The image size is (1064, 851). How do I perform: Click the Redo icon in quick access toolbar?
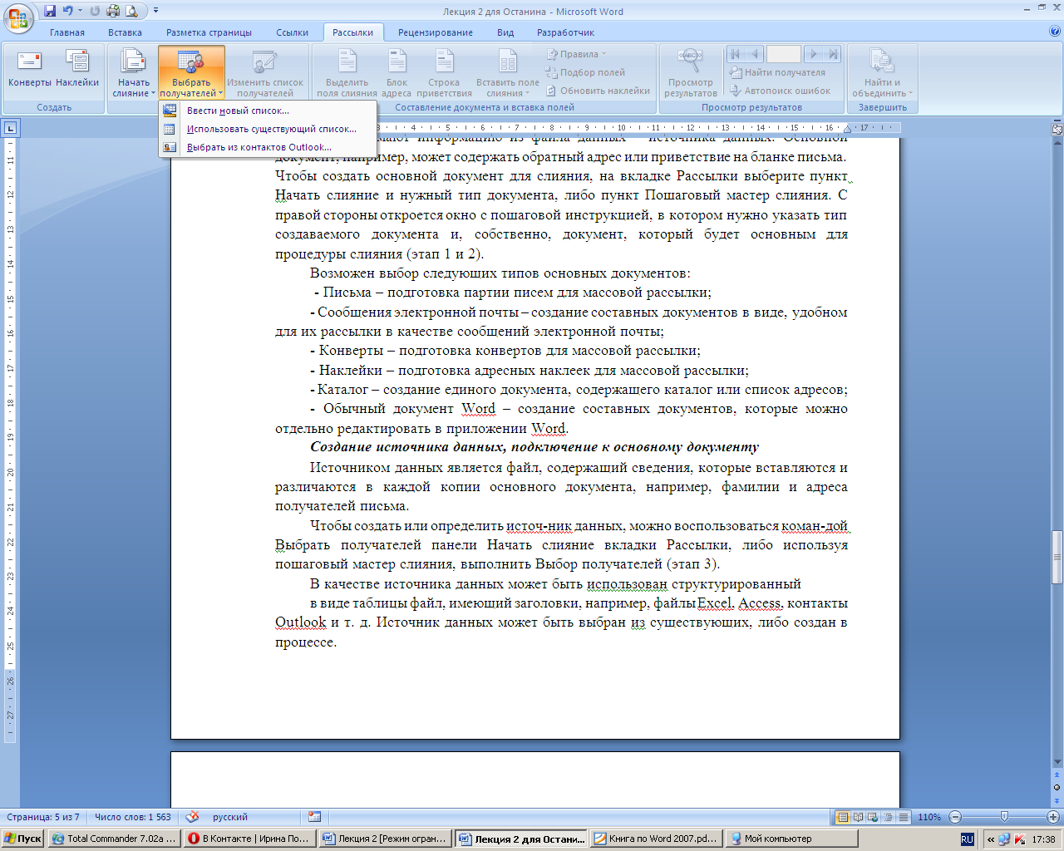click(x=94, y=11)
